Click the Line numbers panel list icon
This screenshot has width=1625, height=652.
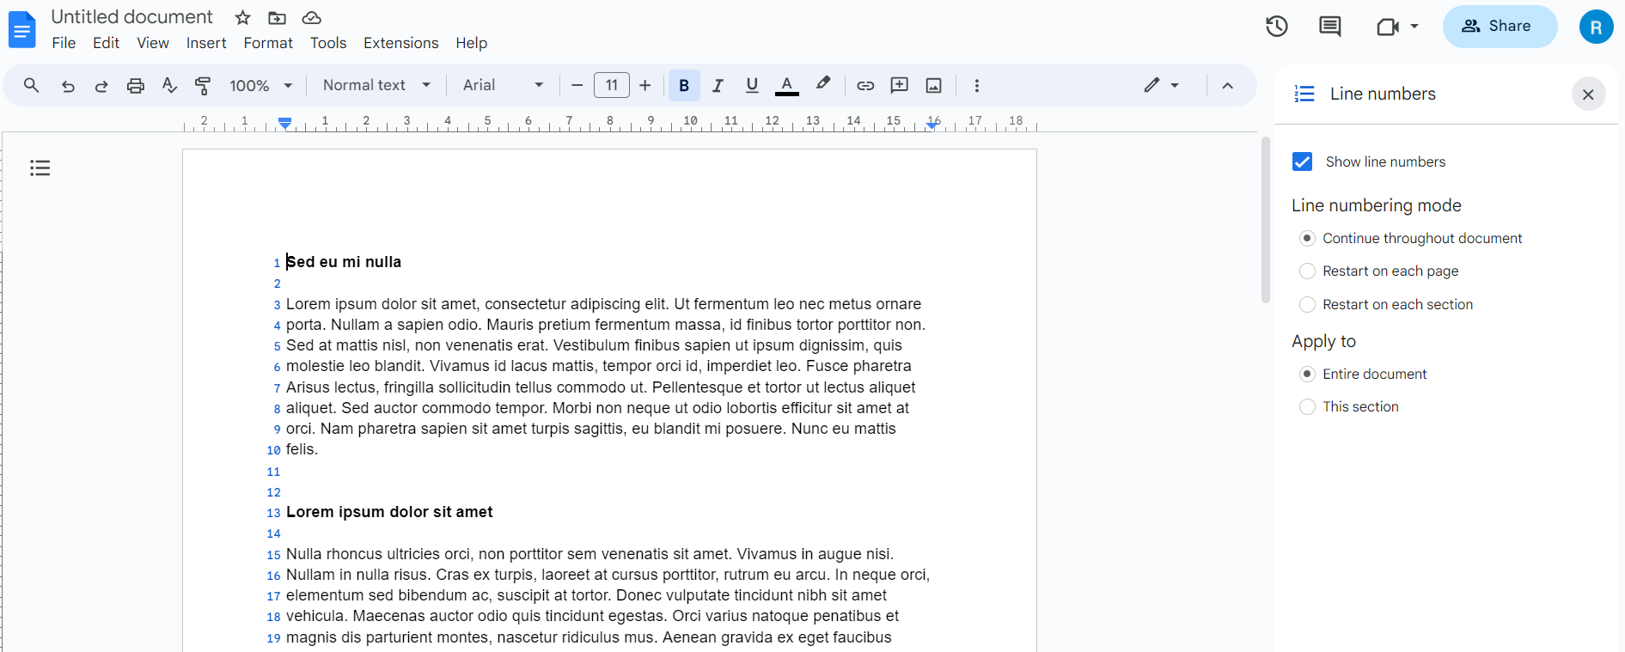pyautogui.click(x=1304, y=94)
